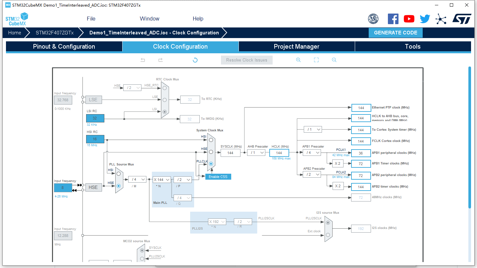Screen dimensions: 477x268
Task: Select PLLCLK in System Clock Mux
Action: pos(211,164)
